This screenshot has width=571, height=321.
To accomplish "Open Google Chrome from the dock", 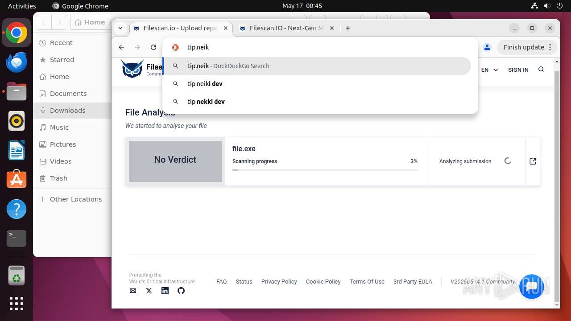I will (17, 33).
